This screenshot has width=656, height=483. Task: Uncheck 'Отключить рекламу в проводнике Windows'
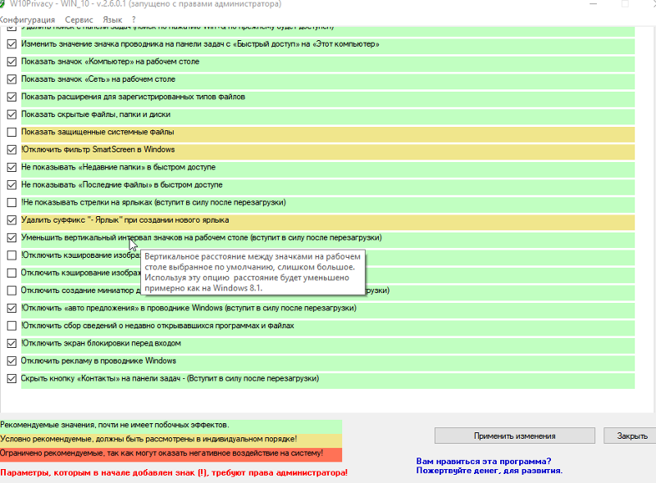pyautogui.click(x=11, y=360)
